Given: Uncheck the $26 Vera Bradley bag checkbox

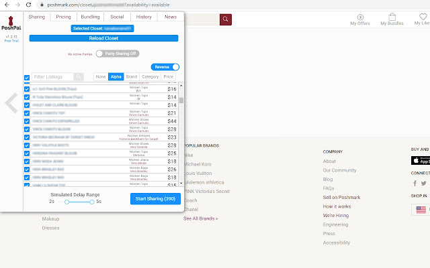Looking at the screenshot, I should 27,170.
